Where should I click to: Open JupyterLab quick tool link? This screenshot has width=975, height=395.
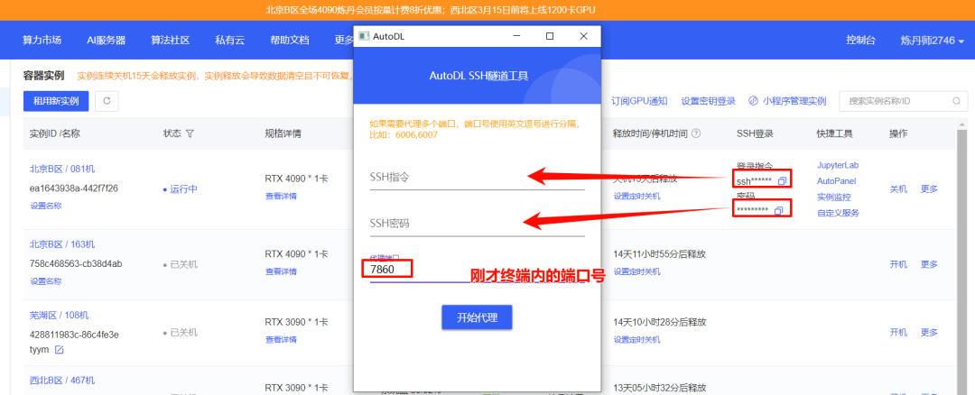838,165
